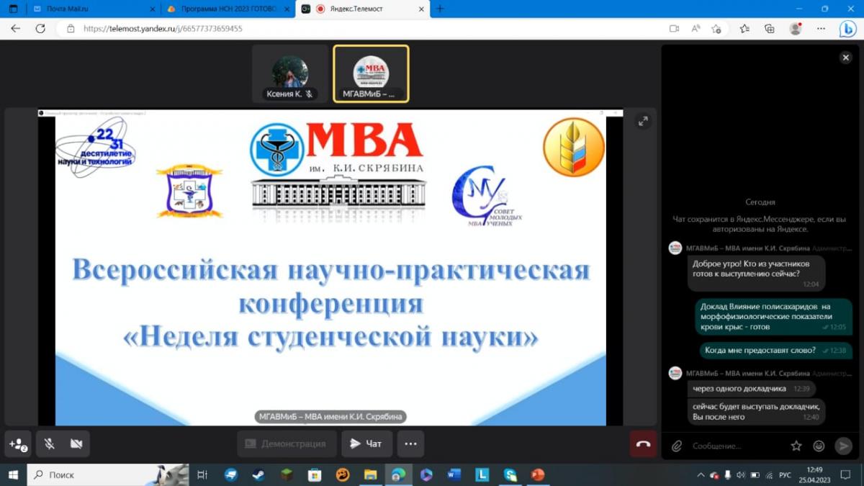
Task: Open Steam from the taskbar
Action: tap(258, 474)
